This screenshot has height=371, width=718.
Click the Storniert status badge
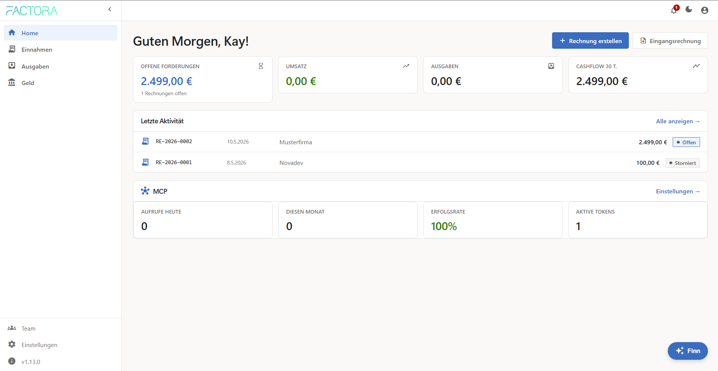(x=682, y=163)
